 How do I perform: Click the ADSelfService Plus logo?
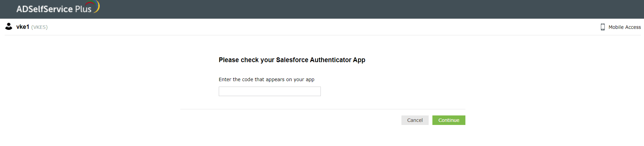click(54, 9)
